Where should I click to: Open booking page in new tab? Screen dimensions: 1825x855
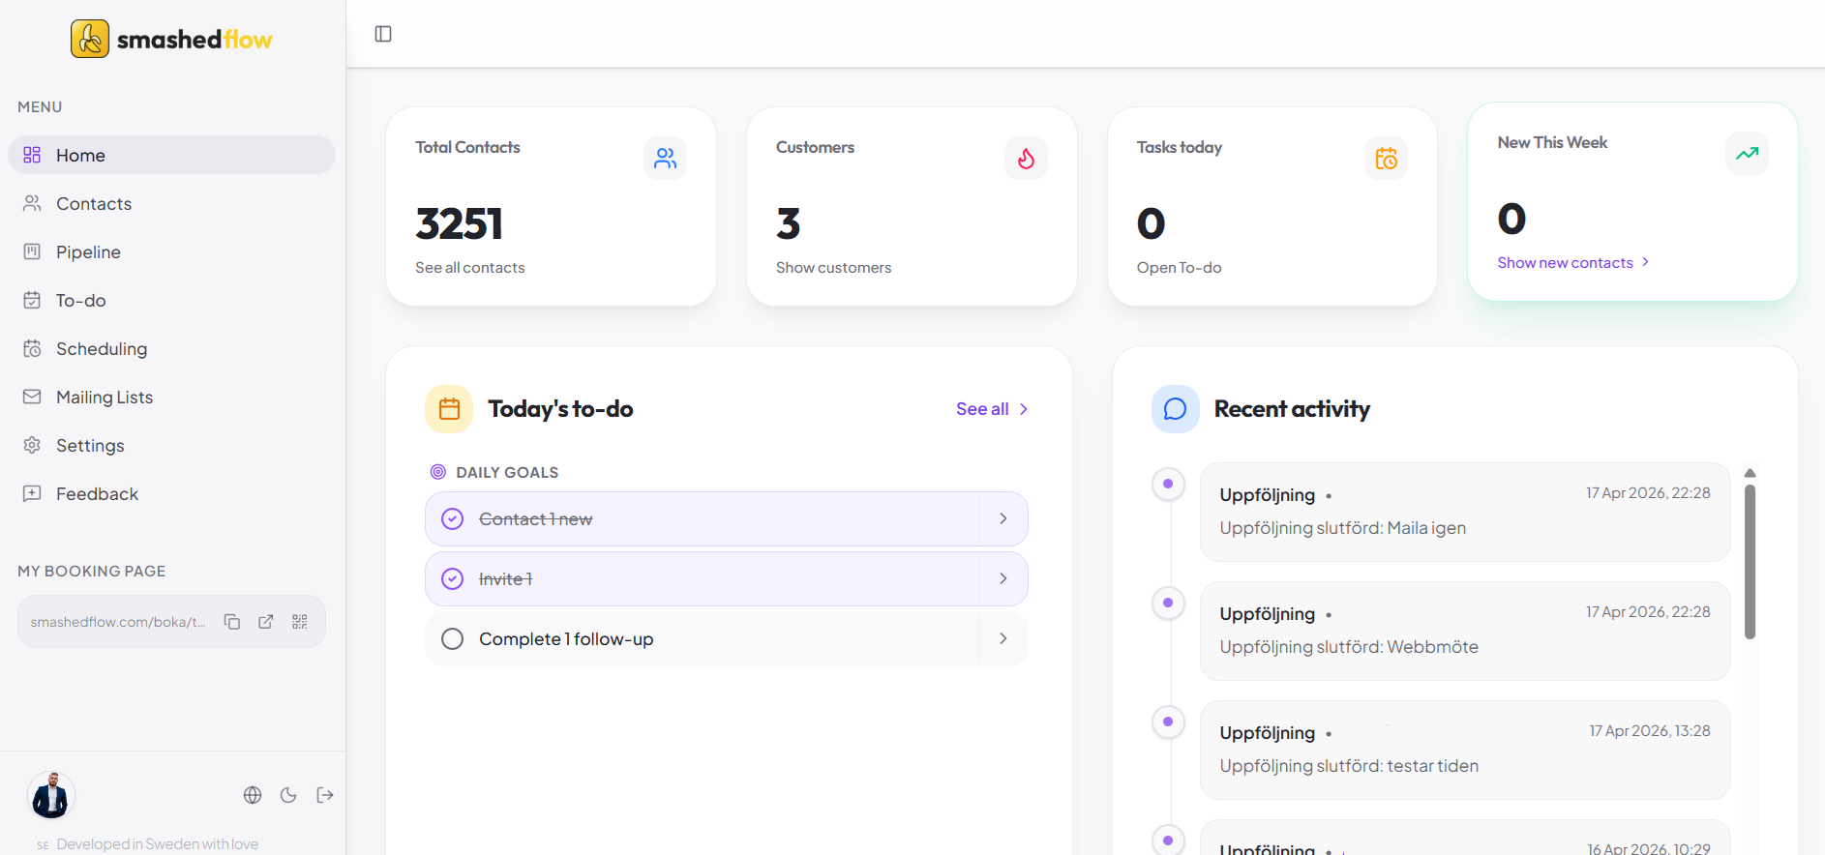(266, 622)
